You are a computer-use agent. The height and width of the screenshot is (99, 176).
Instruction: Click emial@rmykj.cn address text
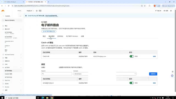point(48,83)
